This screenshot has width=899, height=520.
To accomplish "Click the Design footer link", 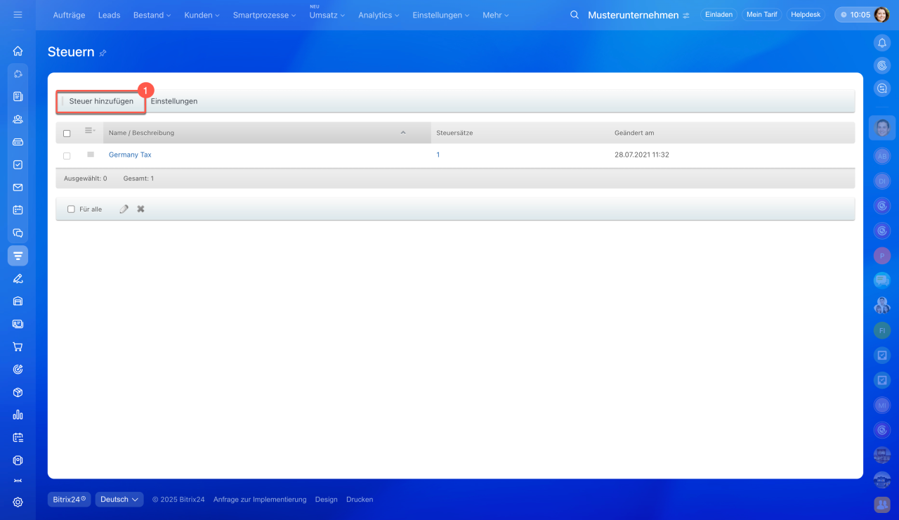I will coord(327,500).
